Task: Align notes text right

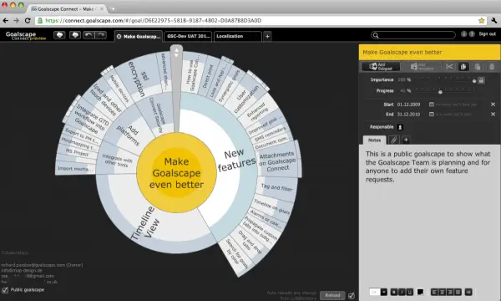Action: click(x=450, y=292)
